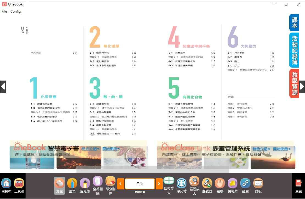Open the 白板 whiteboard
This screenshot has height=199, width=305.
point(258,186)
